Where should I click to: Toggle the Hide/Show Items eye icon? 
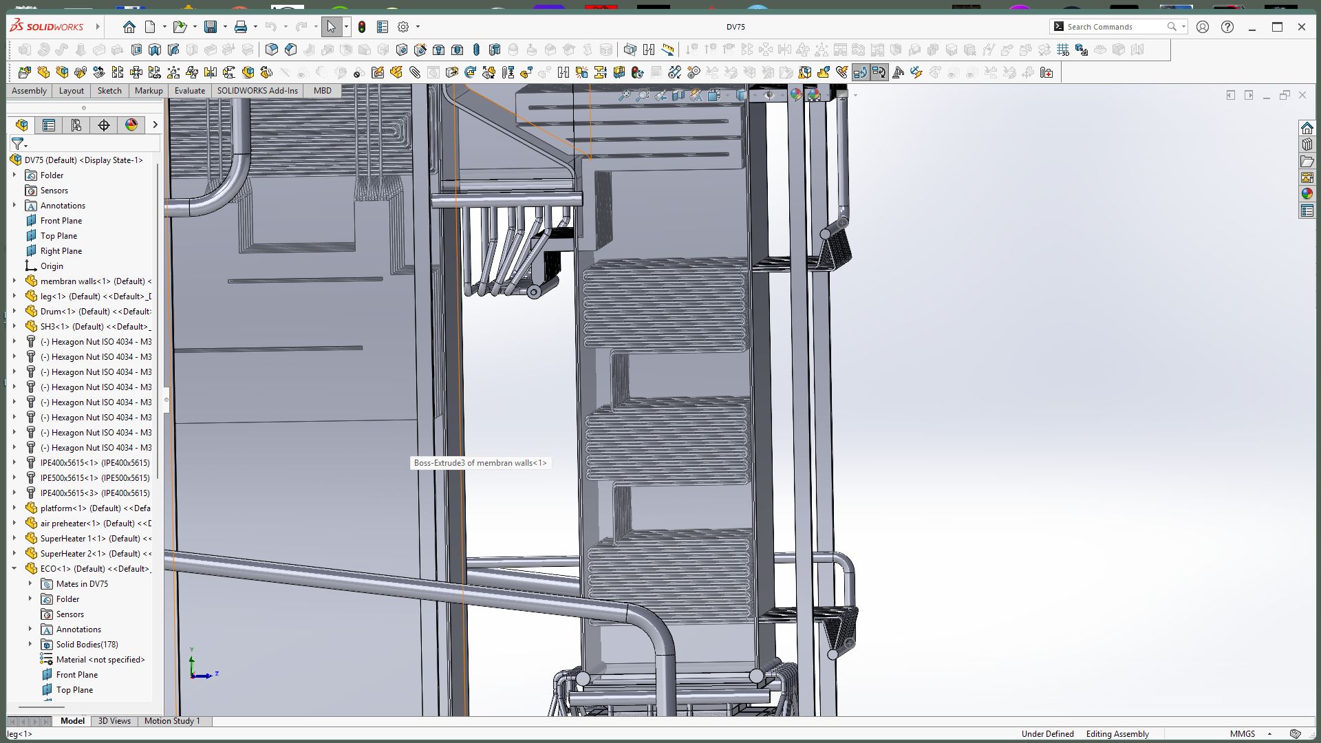point(769,96)
